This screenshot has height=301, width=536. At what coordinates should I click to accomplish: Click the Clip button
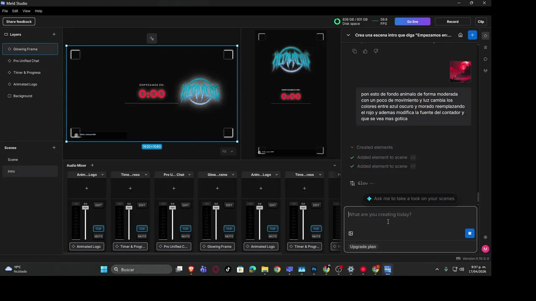click(481, 22)
